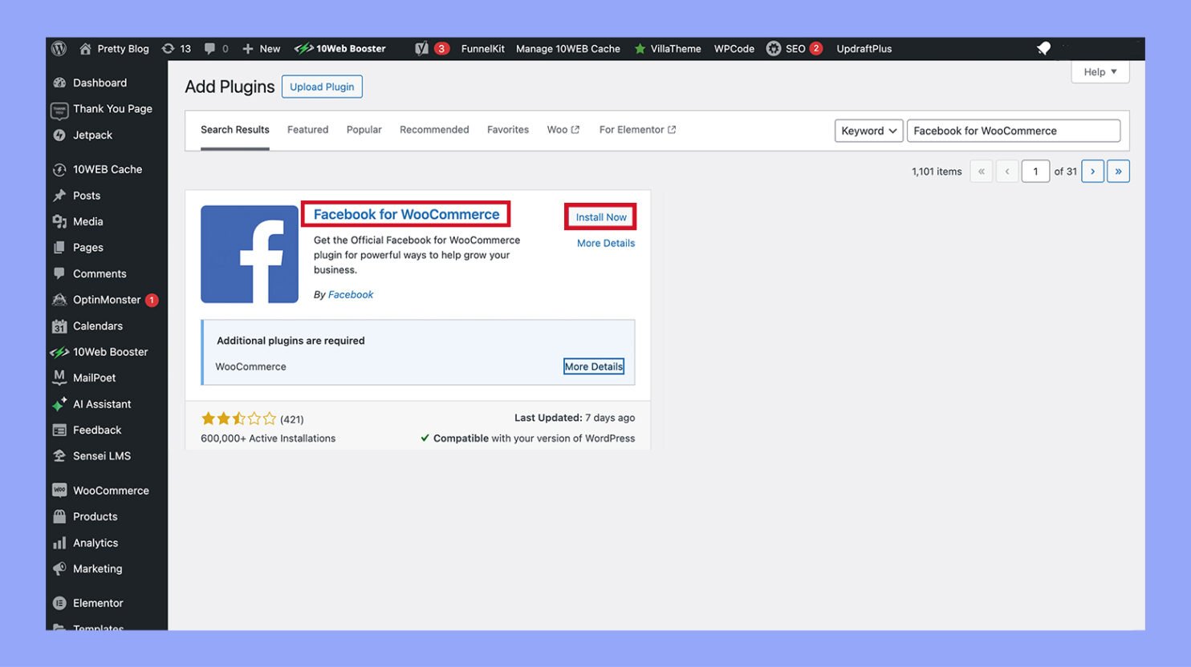Open the Popular plugins tab
The image size is (1191, 667).
point(364,129)
